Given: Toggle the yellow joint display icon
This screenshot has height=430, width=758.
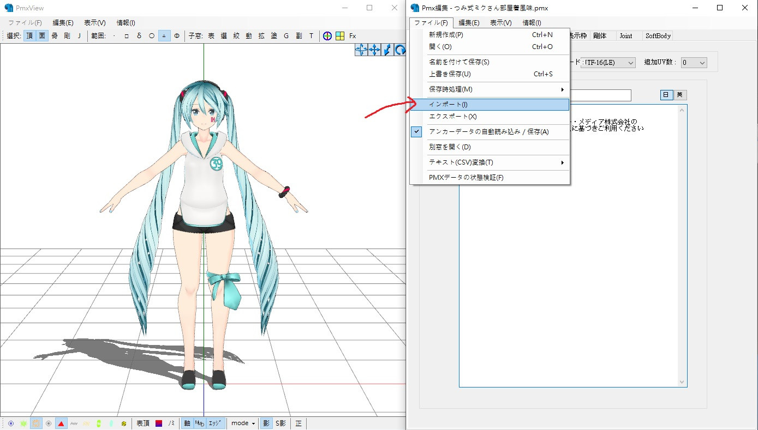Looking at the screenshot, I should [124, 423].
